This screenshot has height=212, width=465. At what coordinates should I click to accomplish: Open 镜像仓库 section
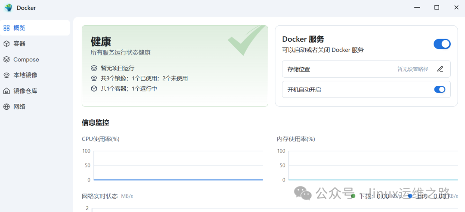click(x=35, y=91)
